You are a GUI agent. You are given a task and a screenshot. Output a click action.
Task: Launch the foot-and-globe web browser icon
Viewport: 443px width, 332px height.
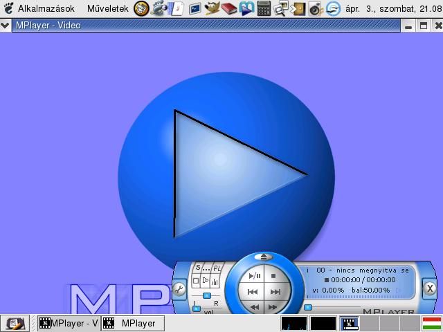tap(159, 8)
